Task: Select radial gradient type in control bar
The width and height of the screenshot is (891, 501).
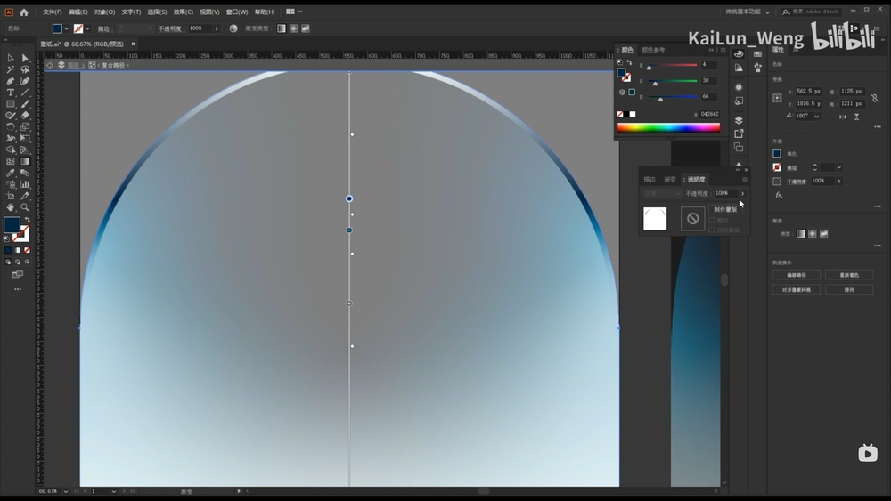Action: pyautogui.click(x=293, y=28)
